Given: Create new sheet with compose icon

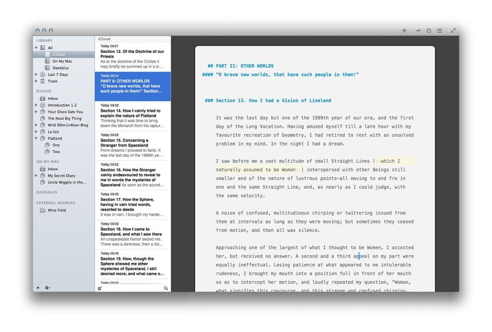Looking at the screenshot, I should tap(99, 288).
